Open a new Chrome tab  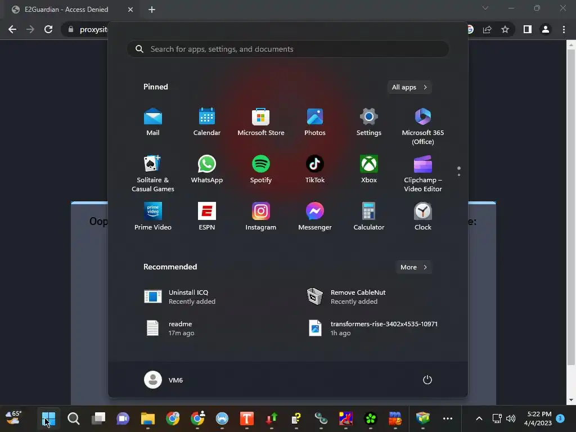pos(152,10)
